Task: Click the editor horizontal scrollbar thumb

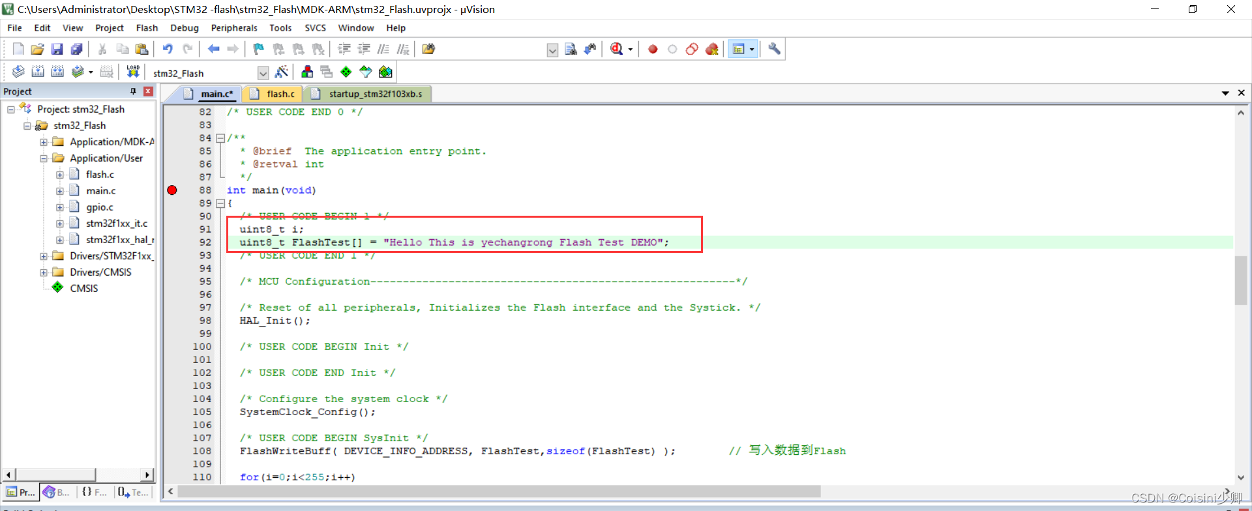Action: (x=499, y=491)
